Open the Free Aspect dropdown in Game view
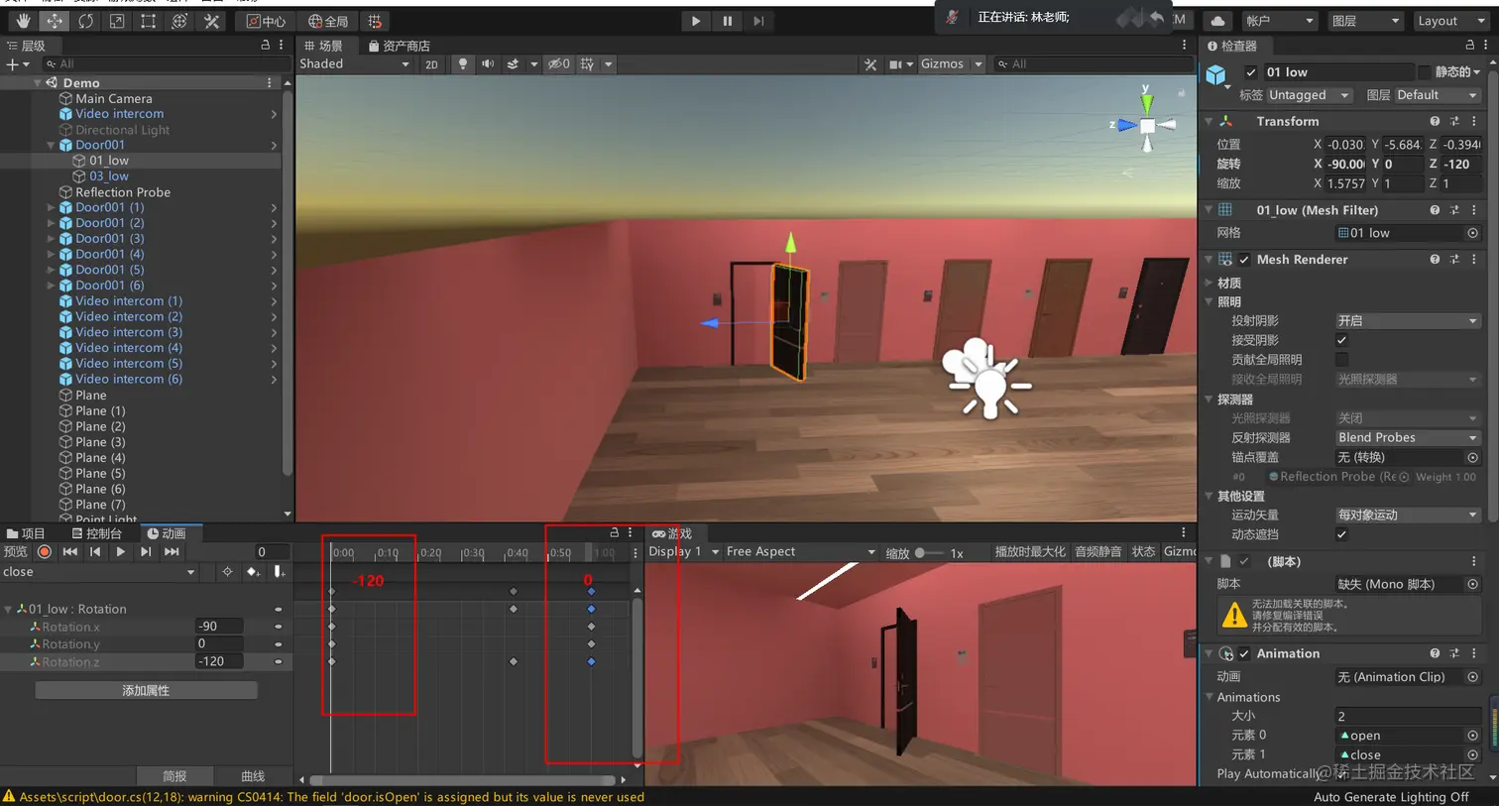 [800, 552]
